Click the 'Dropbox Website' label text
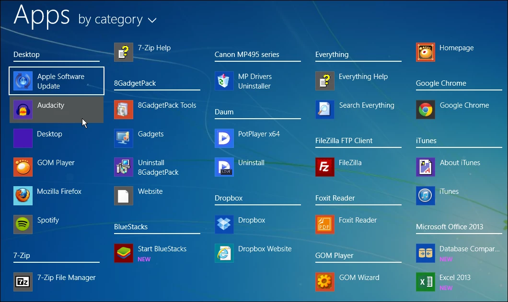508x302 pixels. click(265, 248)
